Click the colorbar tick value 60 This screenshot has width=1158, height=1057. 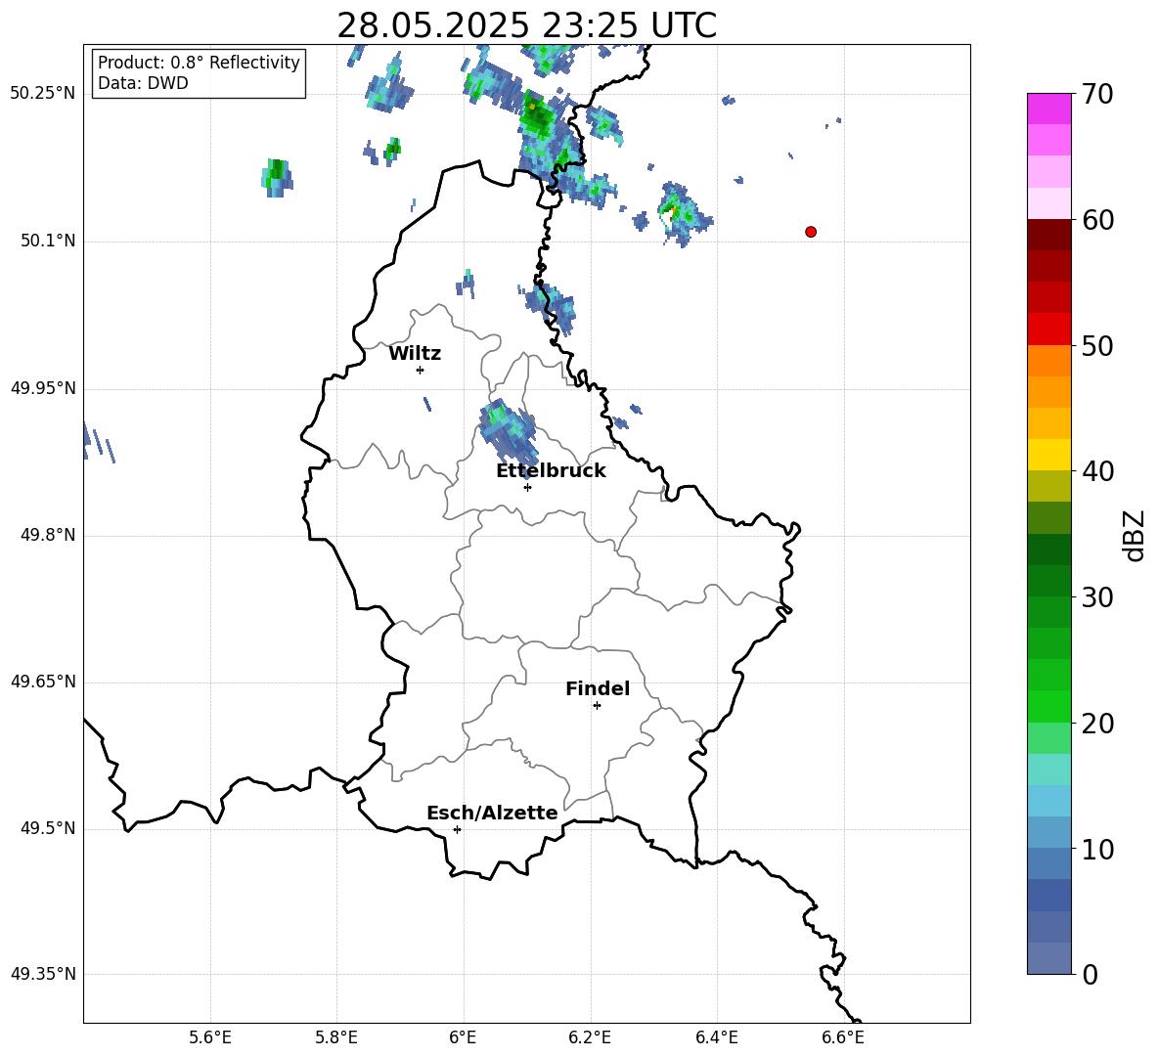pyautogui.click(x=1097, y=220)
